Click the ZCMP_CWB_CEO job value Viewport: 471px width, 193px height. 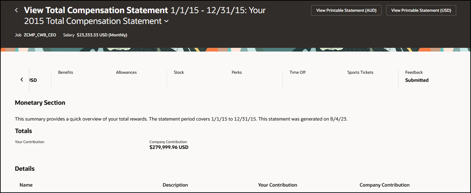(40, 35)
